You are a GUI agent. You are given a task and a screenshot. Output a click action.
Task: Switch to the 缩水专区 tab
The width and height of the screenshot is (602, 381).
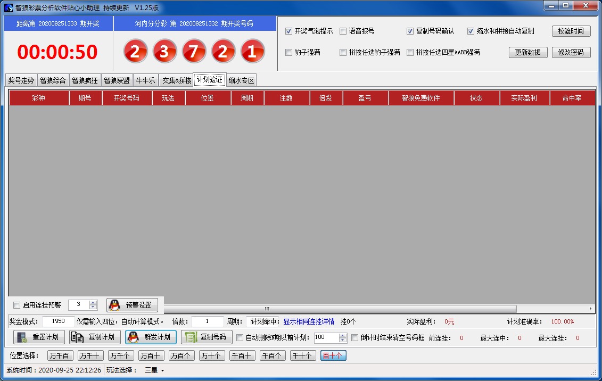[x=242, y=81]
